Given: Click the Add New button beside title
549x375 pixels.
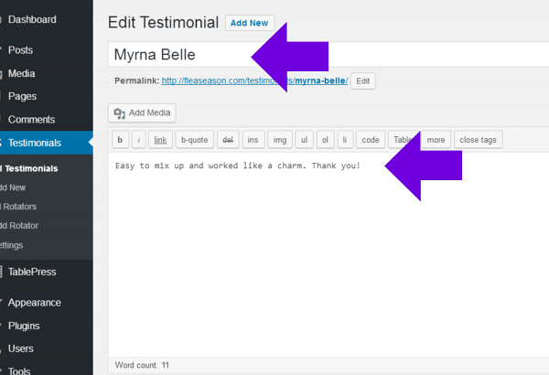Looking at the screenshot, I should tap(249, 23).
